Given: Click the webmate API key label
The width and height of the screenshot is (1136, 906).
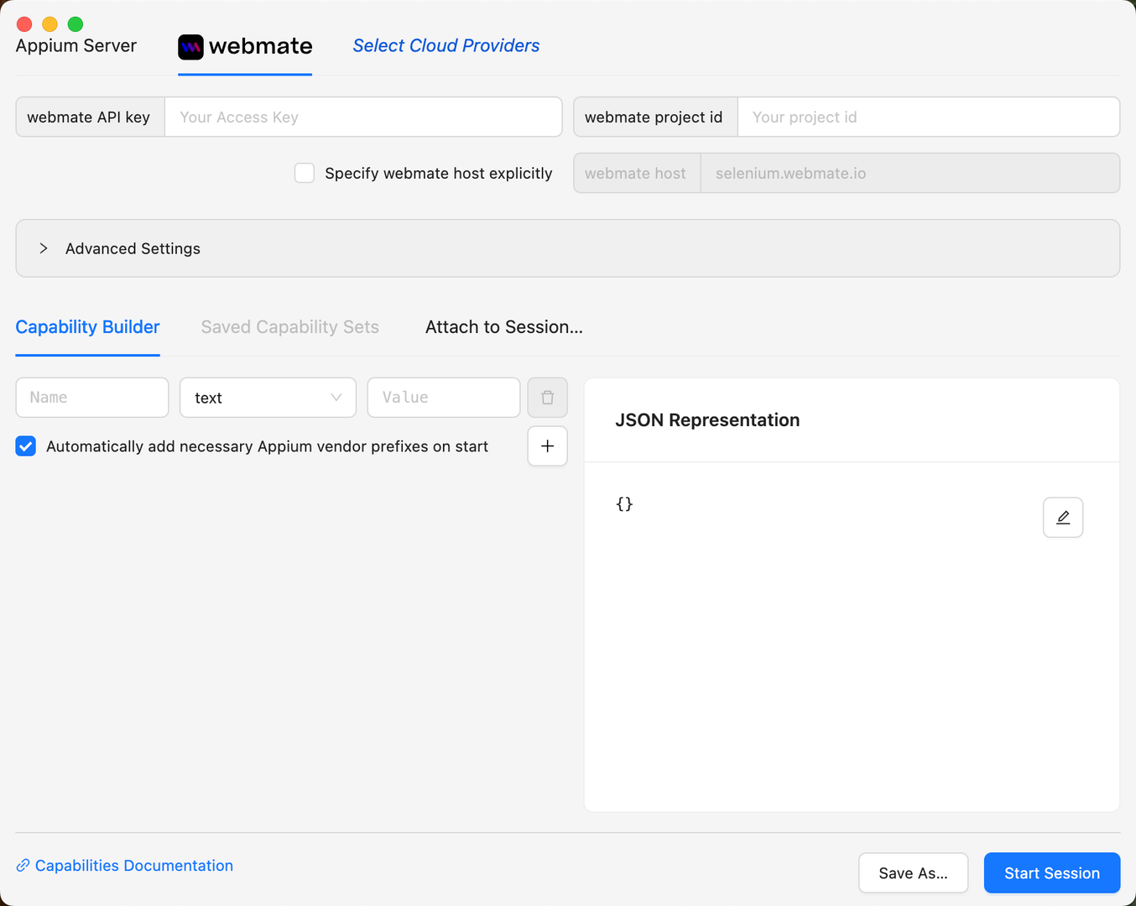Looking at the screenshot, I should (89, 117).
